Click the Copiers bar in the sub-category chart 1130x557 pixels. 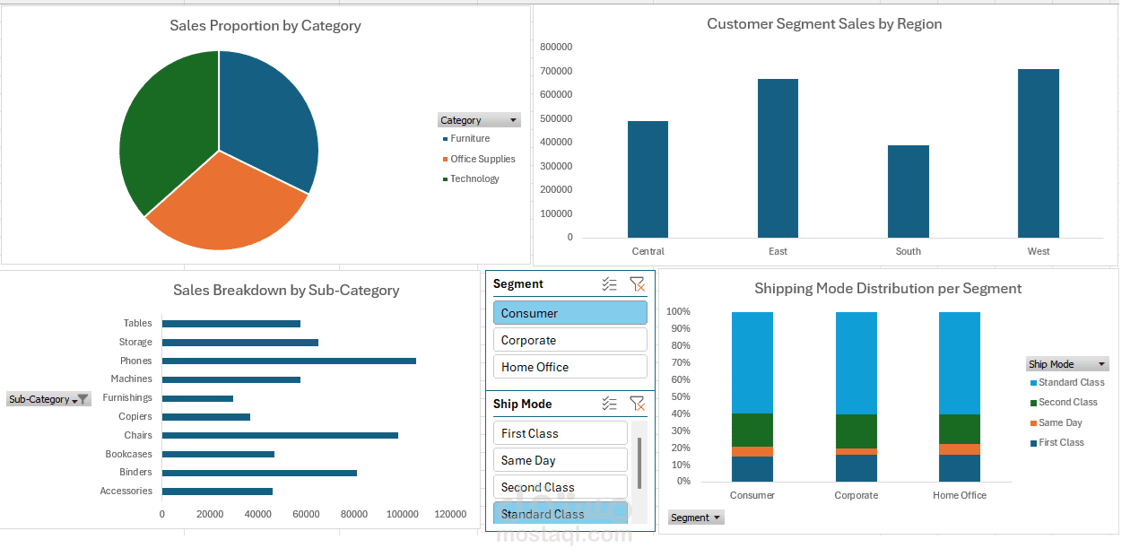point(206,416)
